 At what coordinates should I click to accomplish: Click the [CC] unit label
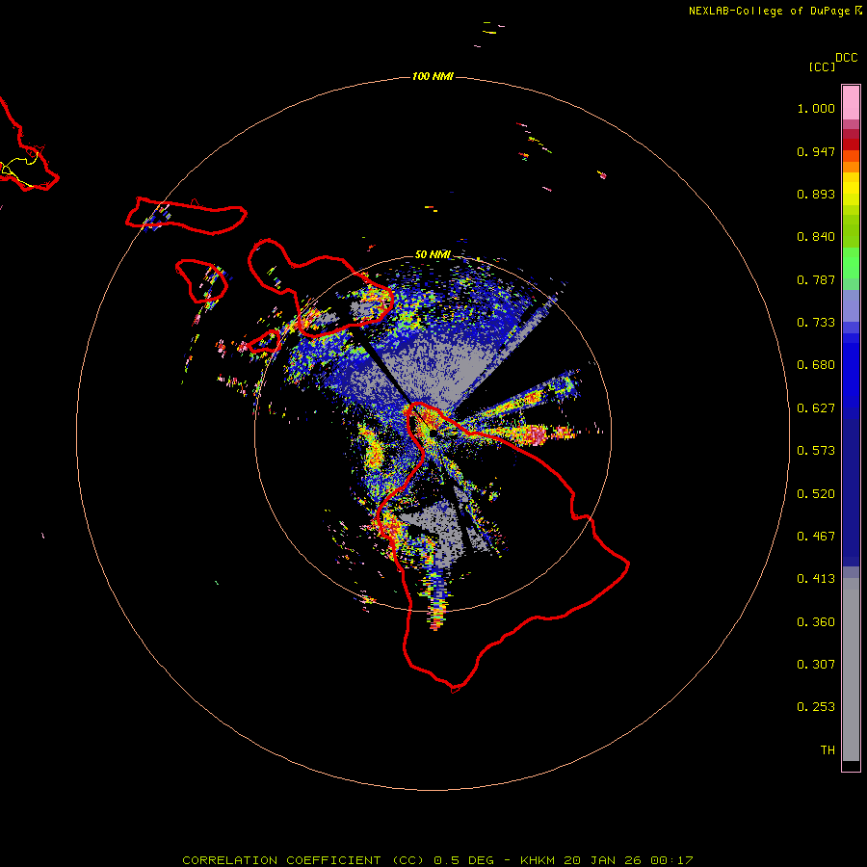click(822, 66)
